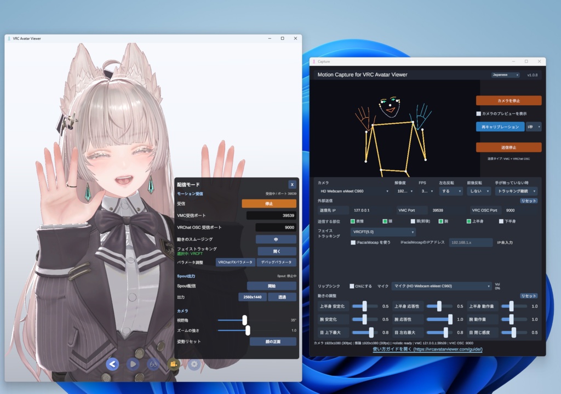The image size is (561, 394).
Task: Open デバッグパラメータ
Action: coord(276,262)
